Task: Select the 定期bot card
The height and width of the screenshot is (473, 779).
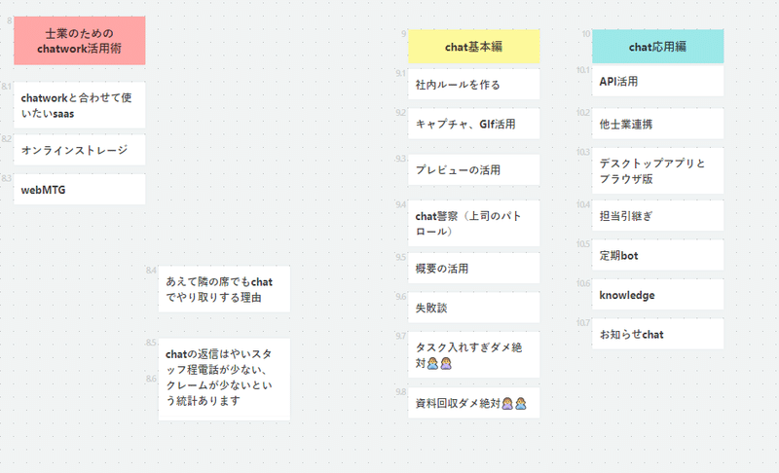Action: click(x=658, y=255)
